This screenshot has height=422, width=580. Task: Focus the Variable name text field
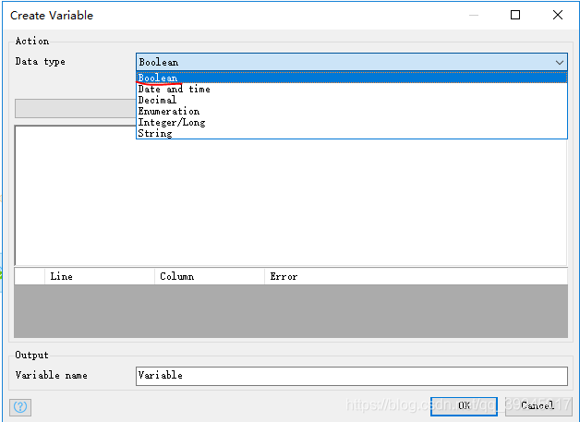[351, 376]
